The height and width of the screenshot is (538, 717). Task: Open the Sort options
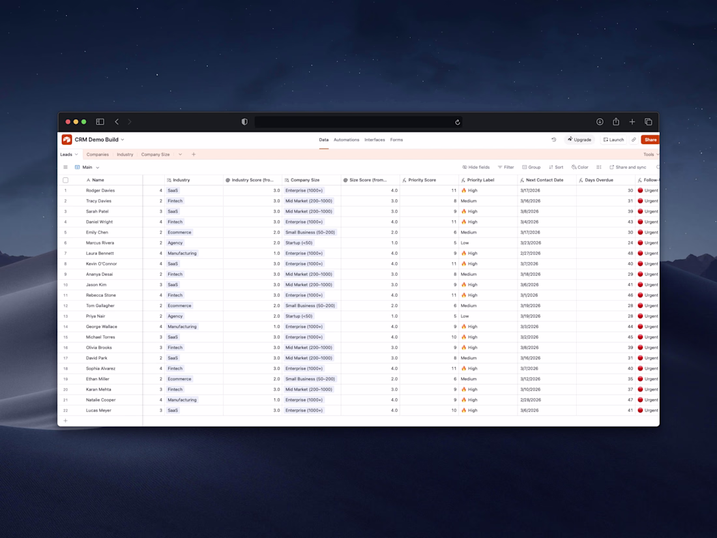pyautogui.click(x=556, y=167)
